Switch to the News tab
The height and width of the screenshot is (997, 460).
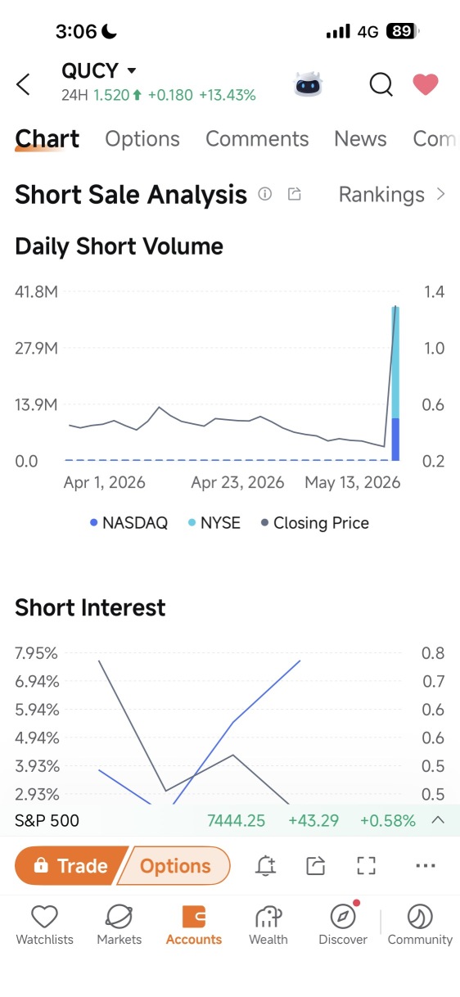[x=360, y=138]
